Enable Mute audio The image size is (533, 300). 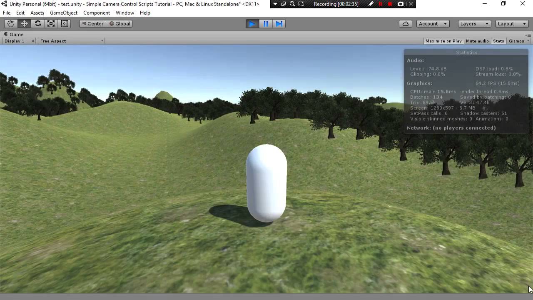(477, 41)
